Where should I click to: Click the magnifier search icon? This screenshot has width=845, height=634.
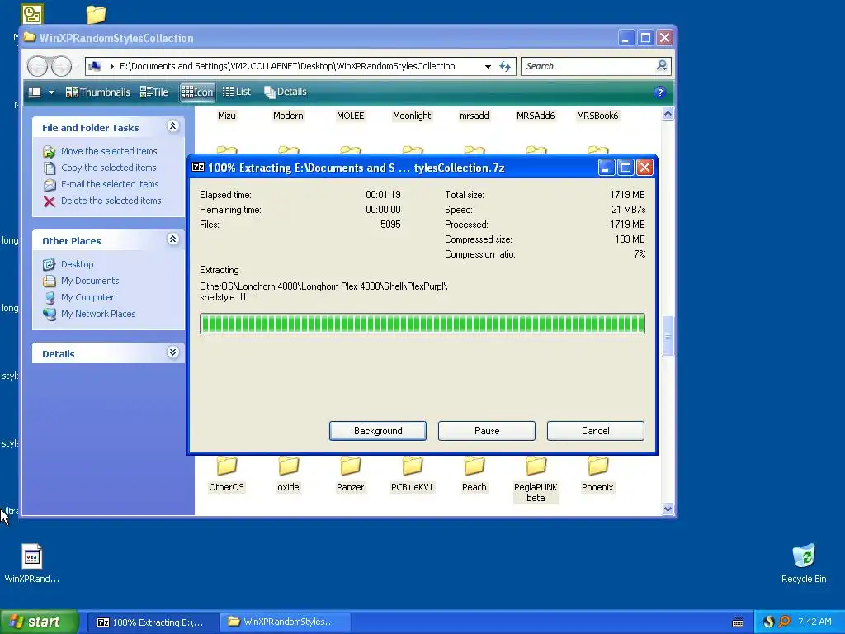662,66
